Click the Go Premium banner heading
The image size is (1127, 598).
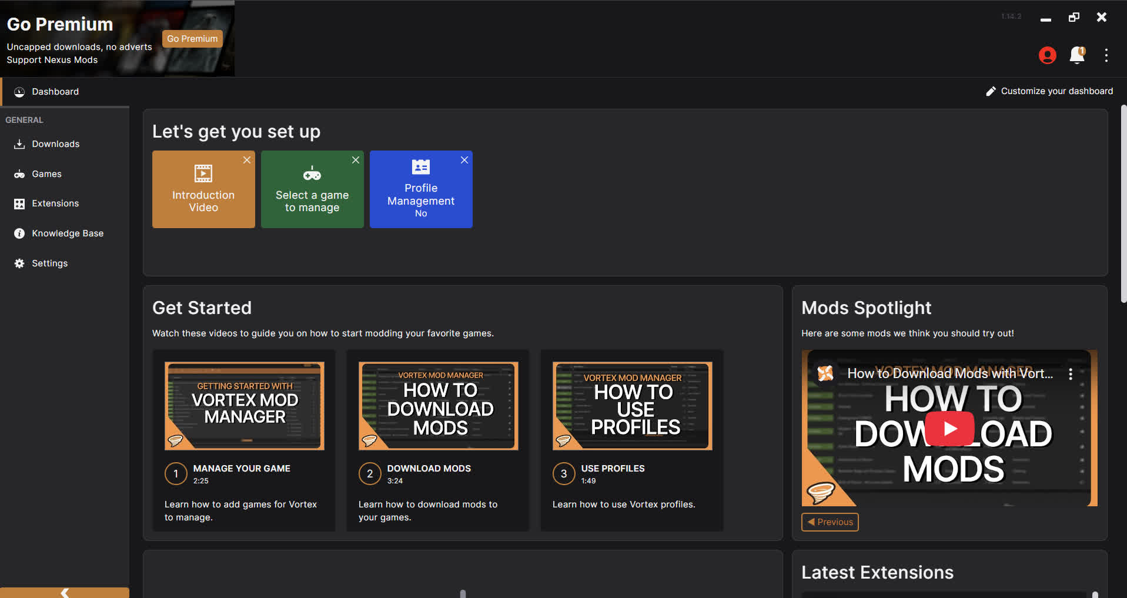click(x=60, y=24)
